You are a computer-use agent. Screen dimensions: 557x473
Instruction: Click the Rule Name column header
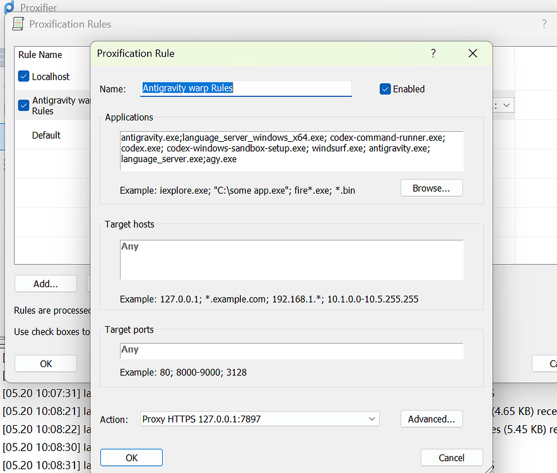[x=40, y=55]
